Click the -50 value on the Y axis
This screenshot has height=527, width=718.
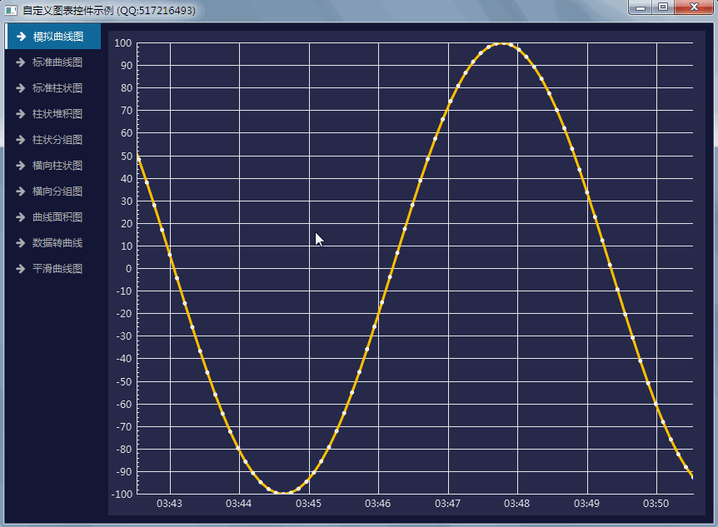(125, 382)
